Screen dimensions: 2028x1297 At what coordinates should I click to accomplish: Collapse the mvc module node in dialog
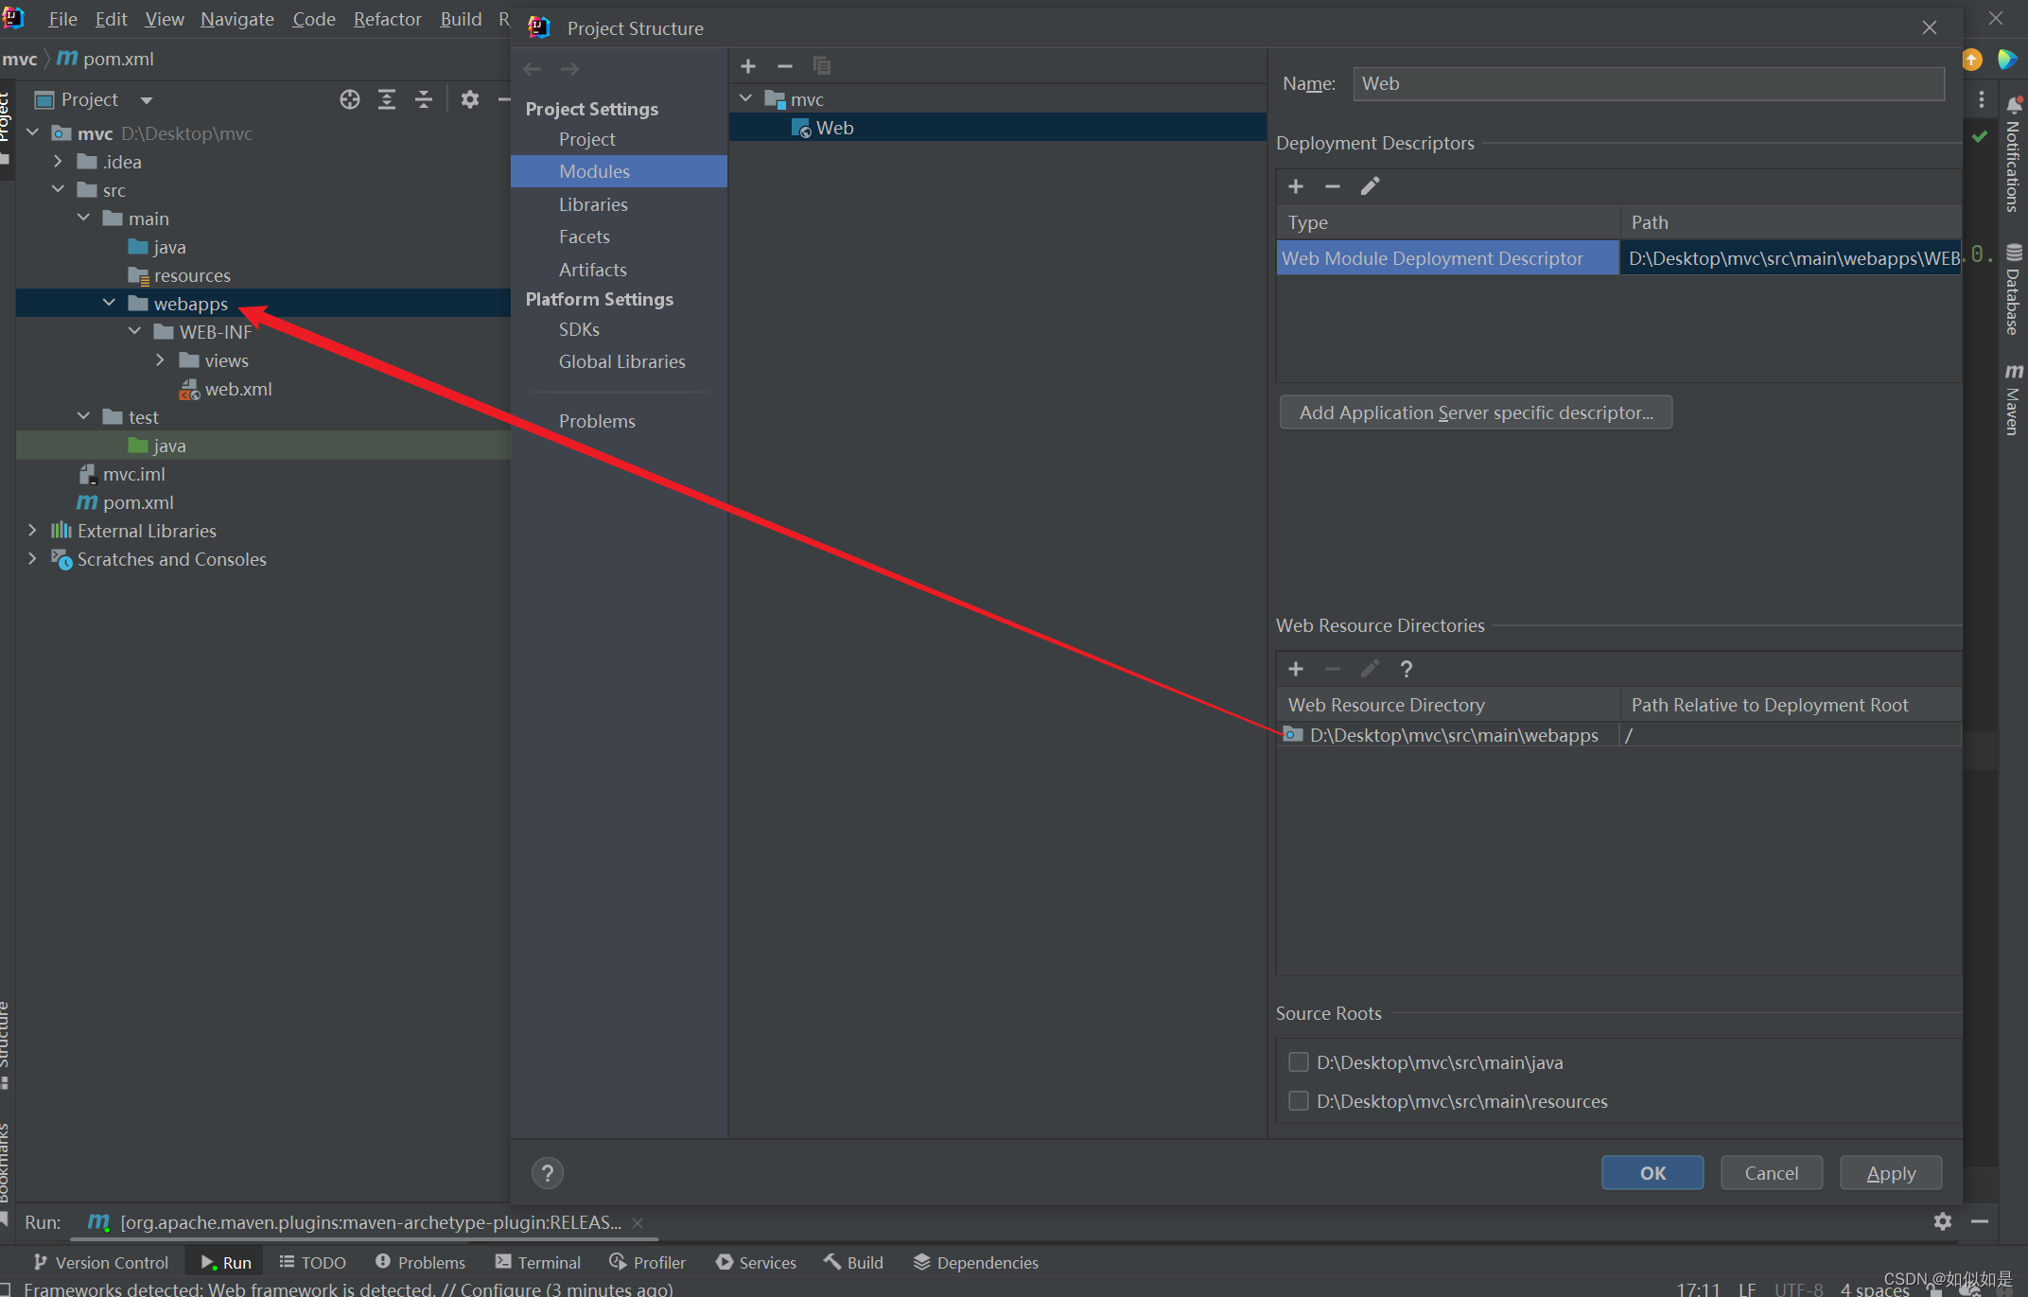(745, 98)
